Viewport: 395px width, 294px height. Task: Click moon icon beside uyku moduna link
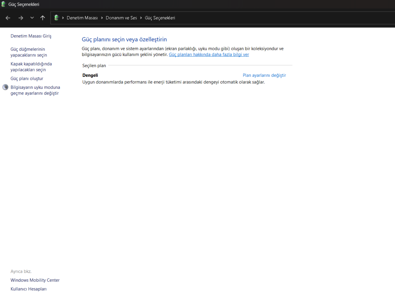[x=5, y=87]
